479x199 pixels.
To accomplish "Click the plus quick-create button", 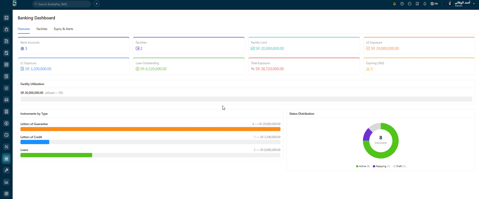I will pos(97,4).
